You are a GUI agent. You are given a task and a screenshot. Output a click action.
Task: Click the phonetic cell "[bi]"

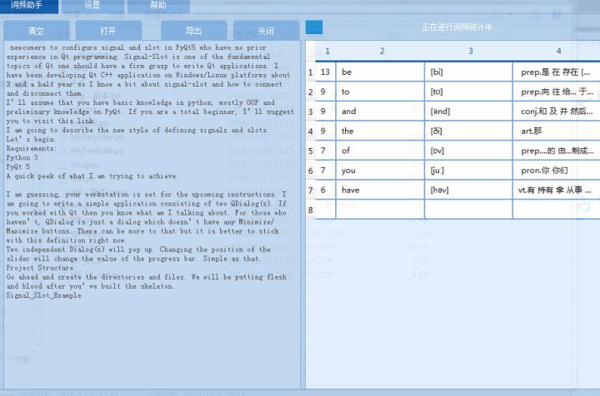tap(468, 72)
